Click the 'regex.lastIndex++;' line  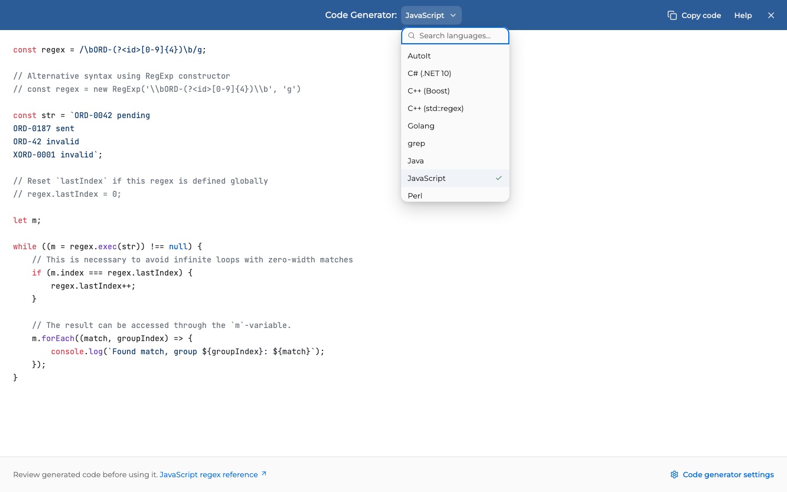pos(93,286)
